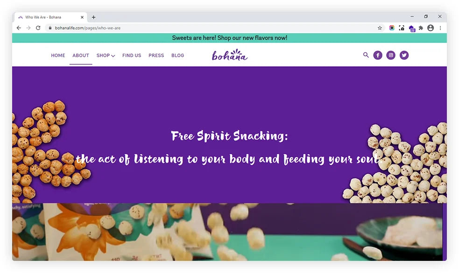Open Bohana's Twitter page icon
459x273 pixels.
tap(404, 55)
